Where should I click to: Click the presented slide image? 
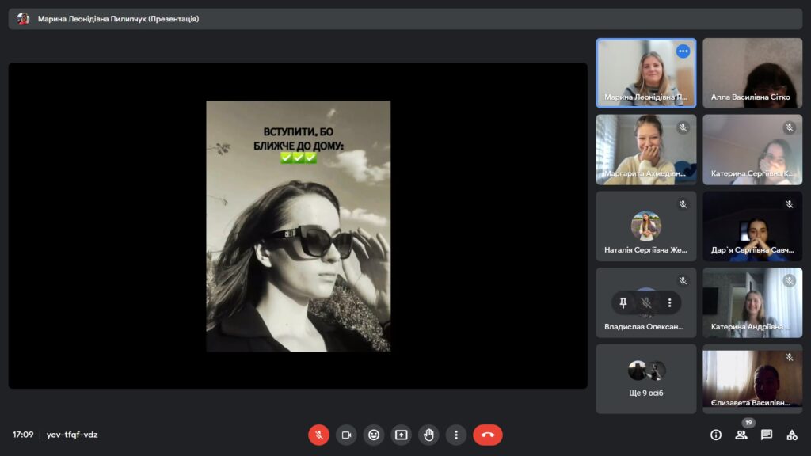pyautogui.click(x=298, y=226)
